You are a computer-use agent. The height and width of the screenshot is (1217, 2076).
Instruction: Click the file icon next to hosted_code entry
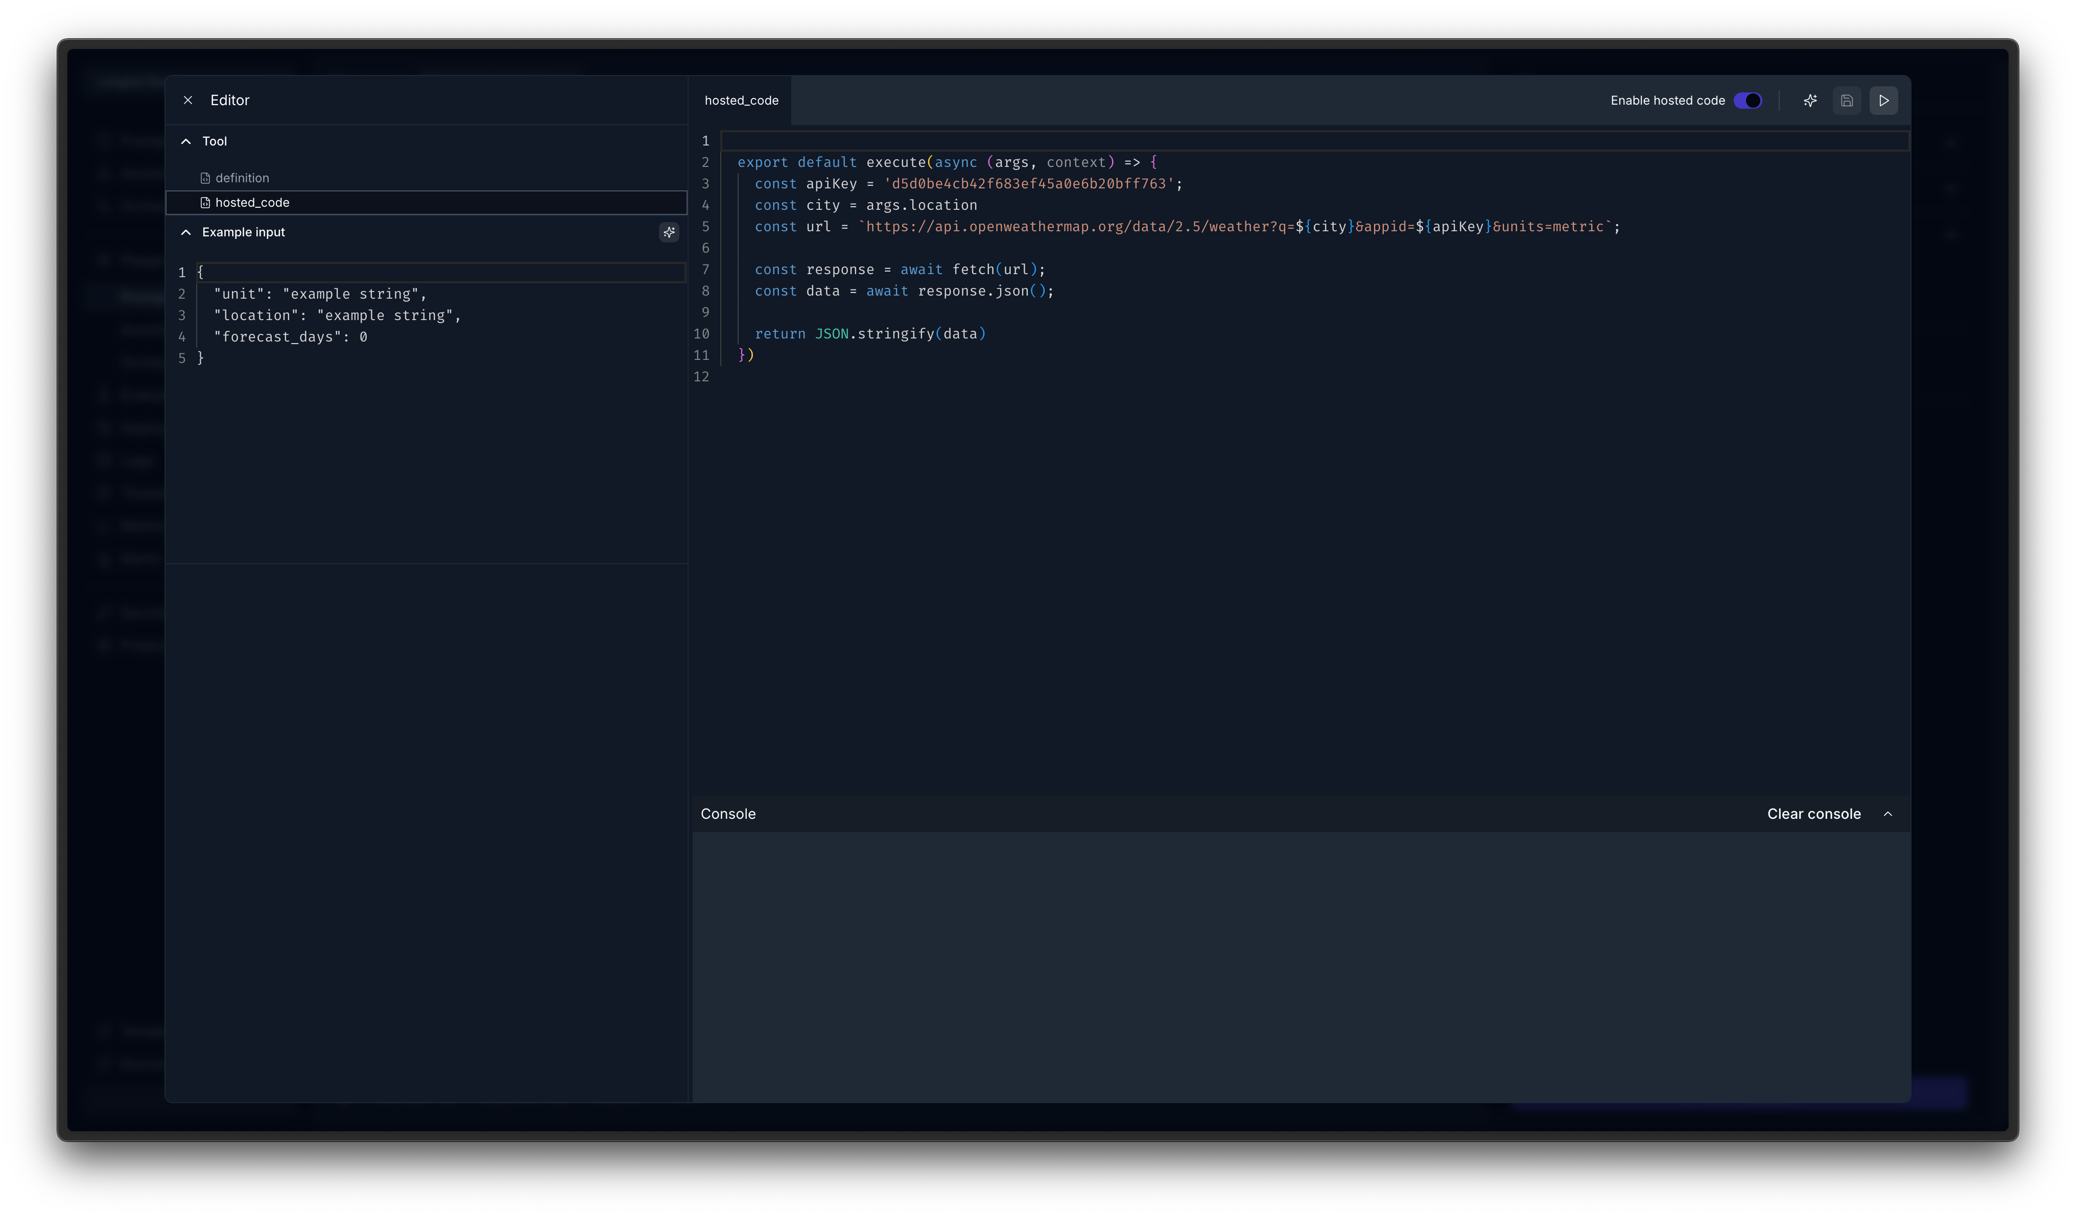coord(205,202)
